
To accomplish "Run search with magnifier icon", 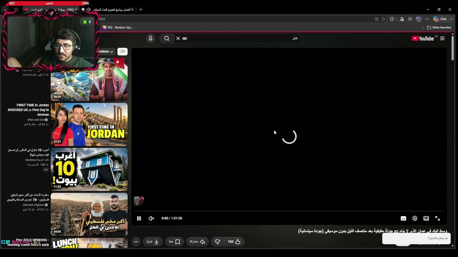I will [x=167, y=39].
